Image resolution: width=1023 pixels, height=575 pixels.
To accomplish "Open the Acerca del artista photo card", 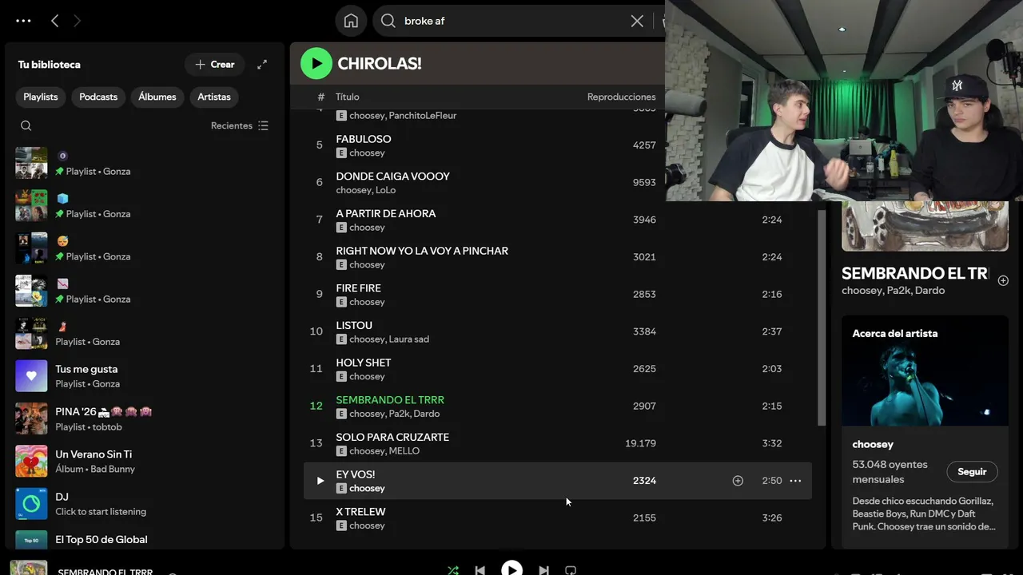I will 925,371.
